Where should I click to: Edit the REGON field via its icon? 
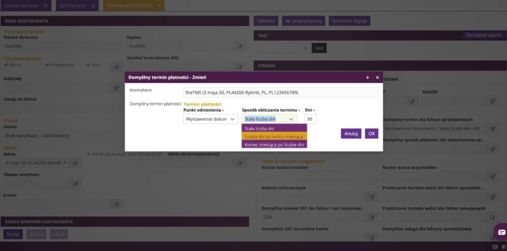[492, 101]
